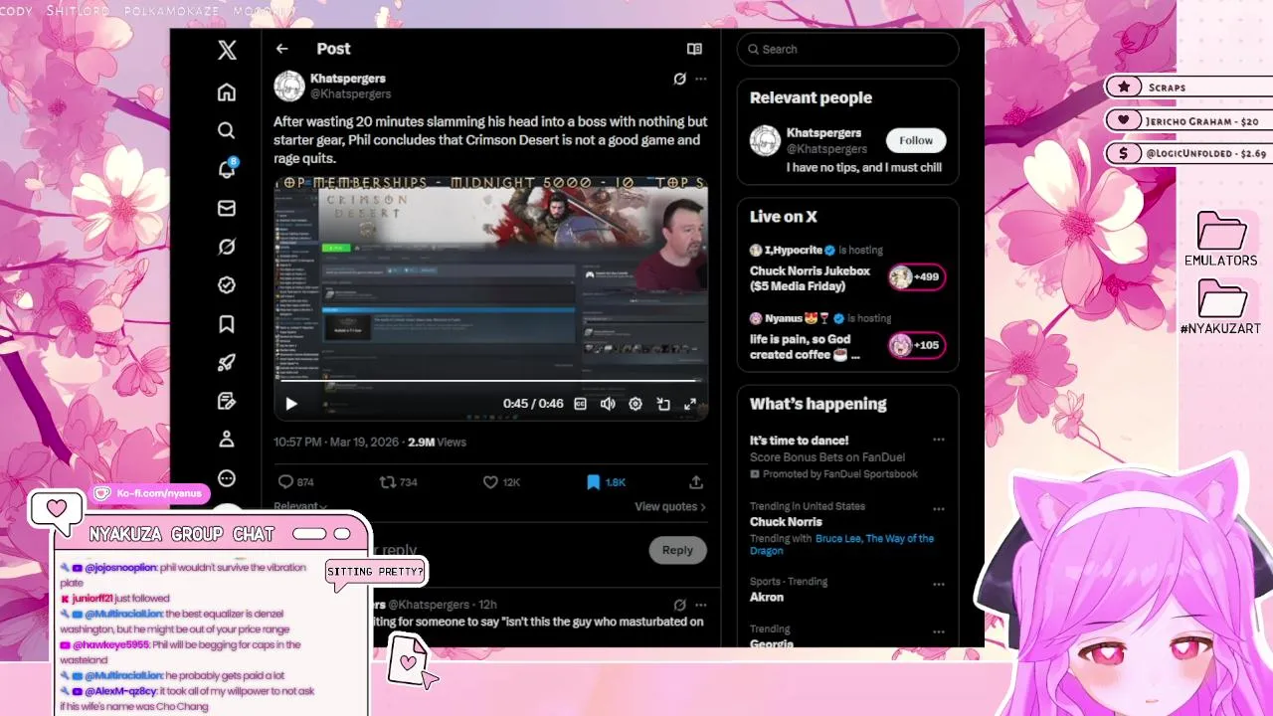Mute the video volume
This screenshot has width=1273, height=716.
608,404
